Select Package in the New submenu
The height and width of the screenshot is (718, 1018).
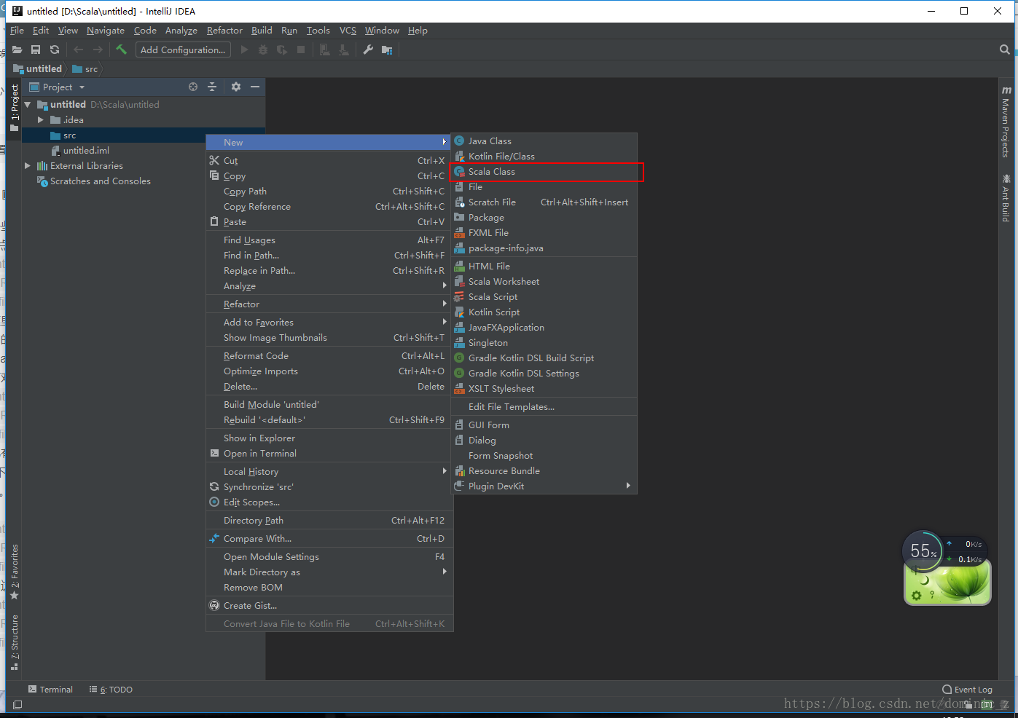(x=544, y=218)
